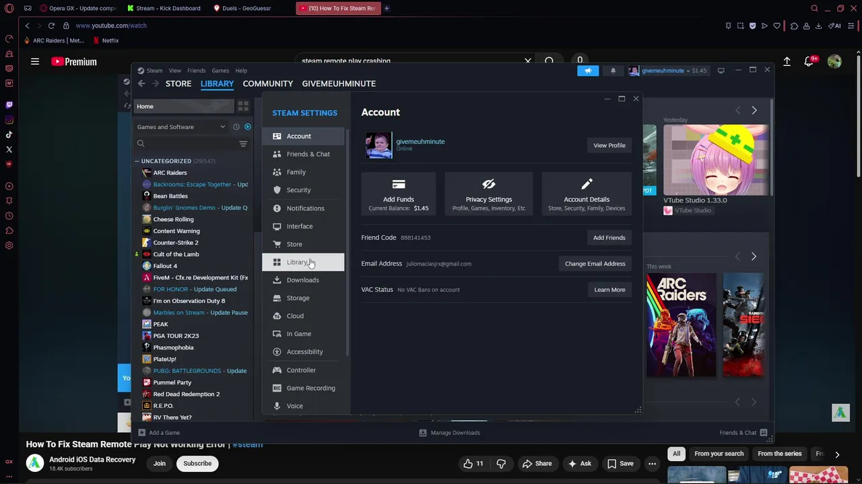This screenshot has width=862, height=484.
Task: Click the In Game settings icon
Action: (277, 333)
